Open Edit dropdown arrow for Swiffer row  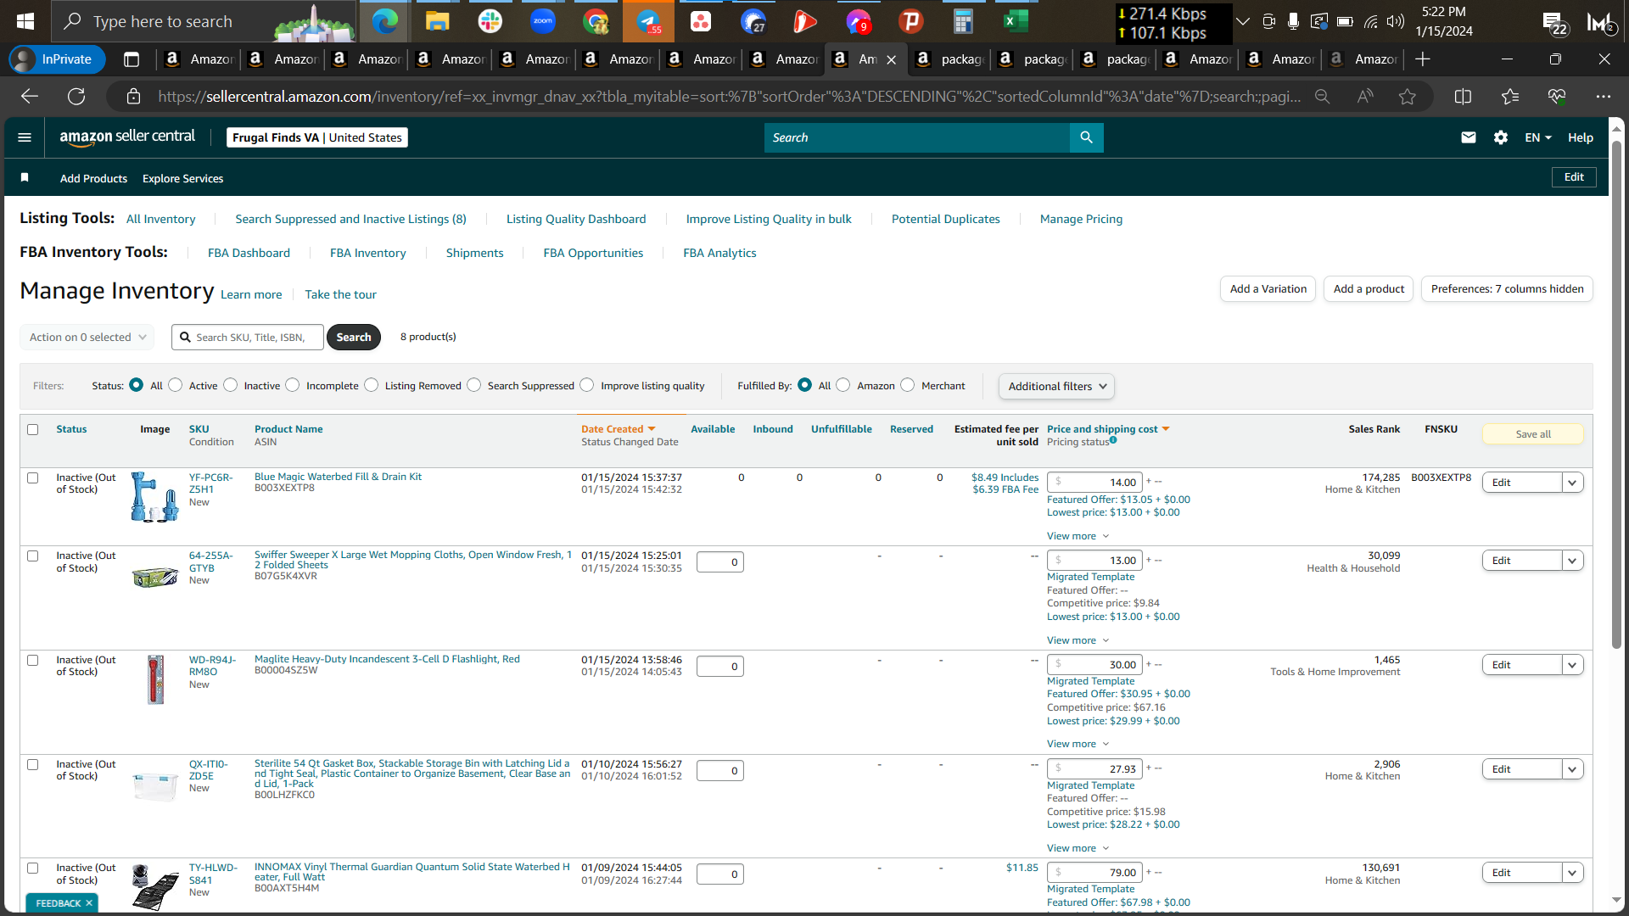[x=1572, y=561]
